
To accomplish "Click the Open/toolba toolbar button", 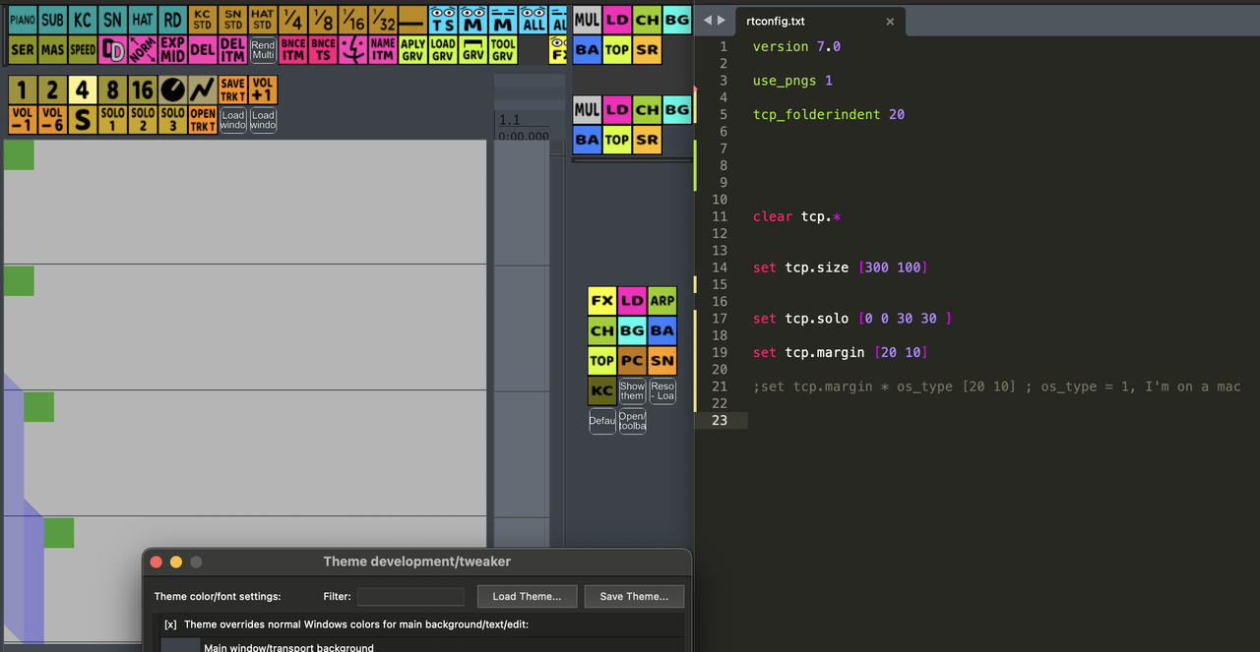I will tap(632, 421).
